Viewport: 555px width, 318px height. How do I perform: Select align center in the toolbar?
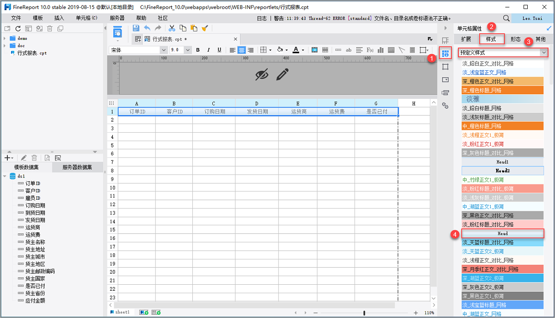241,50
